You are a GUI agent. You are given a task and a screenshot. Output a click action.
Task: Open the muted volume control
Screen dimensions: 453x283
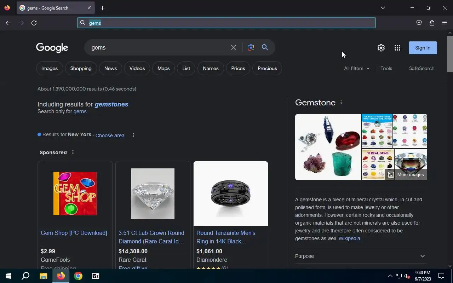pyautogui.click(x=407, y=276)
